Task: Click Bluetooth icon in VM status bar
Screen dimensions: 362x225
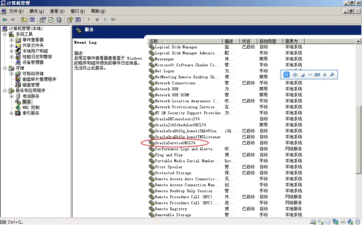Action: tap(357, 222)
